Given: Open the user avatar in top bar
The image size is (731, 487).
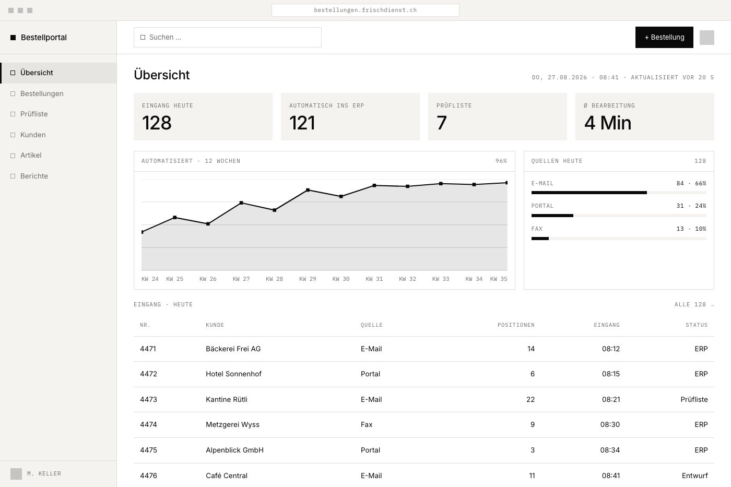Looking at the screenshot, I should [x=707, y=38].
